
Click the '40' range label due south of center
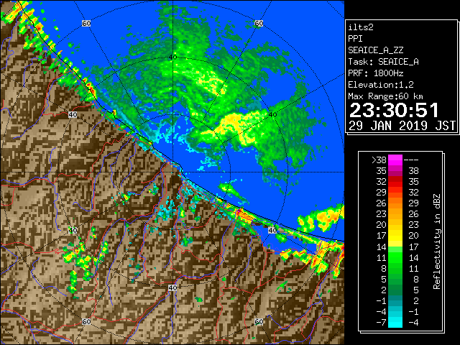tap(172, 287)
